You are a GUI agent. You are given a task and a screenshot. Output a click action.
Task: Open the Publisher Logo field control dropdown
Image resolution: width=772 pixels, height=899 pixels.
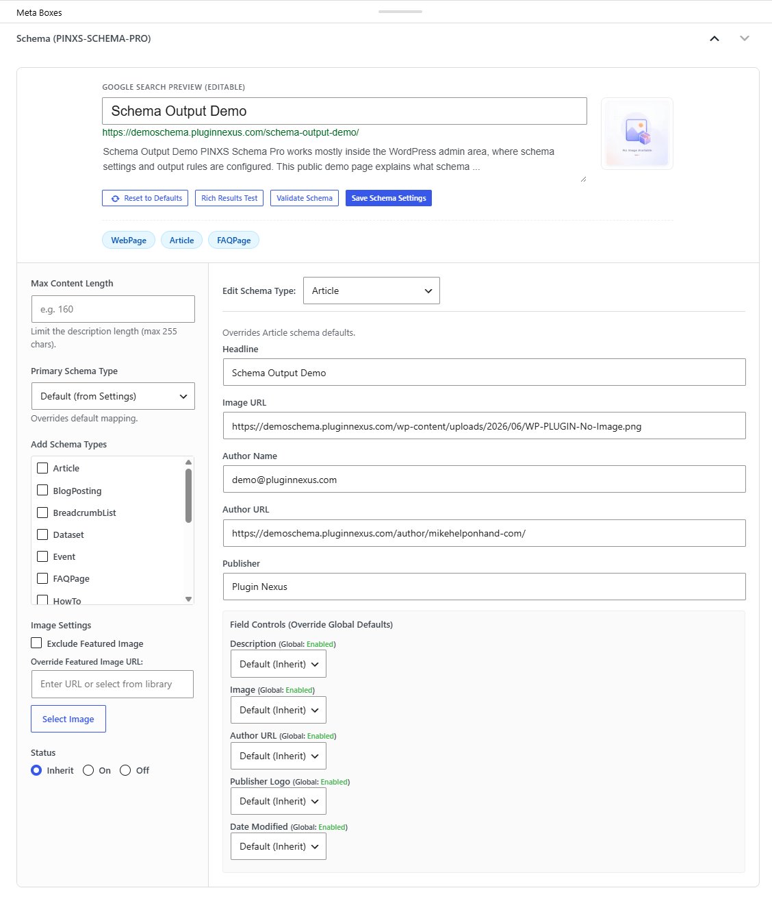pyautogui.click(x=279, y=801)
